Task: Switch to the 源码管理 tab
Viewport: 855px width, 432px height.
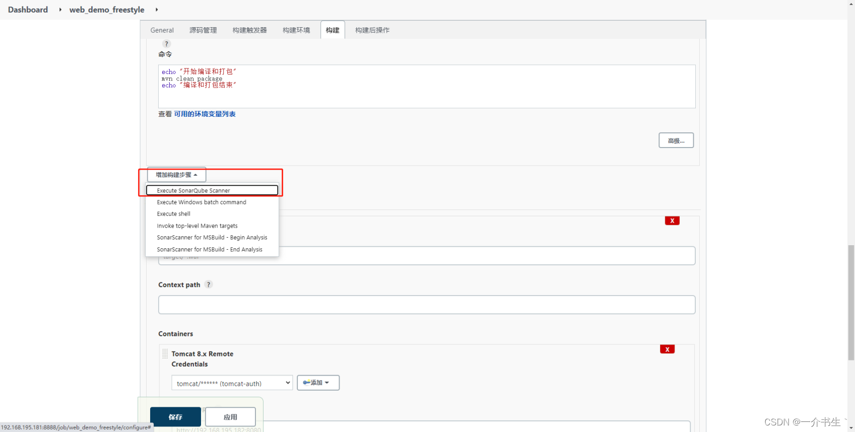Action: tap(203, 30)
